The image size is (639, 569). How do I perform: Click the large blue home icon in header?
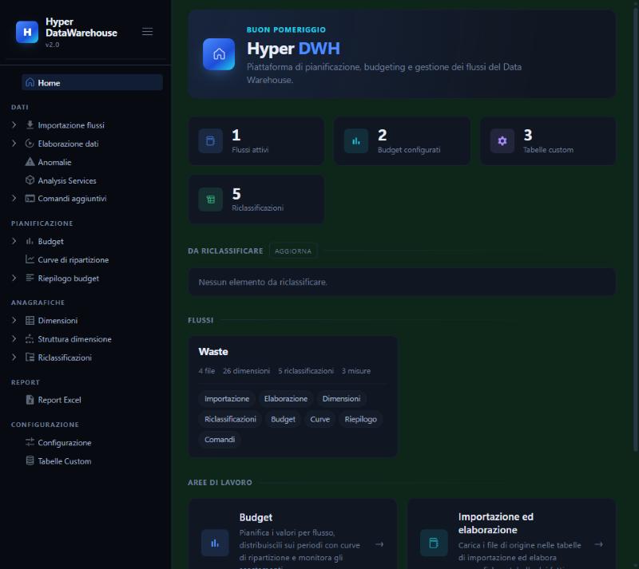pyautogui.click(x=219, y=54)
